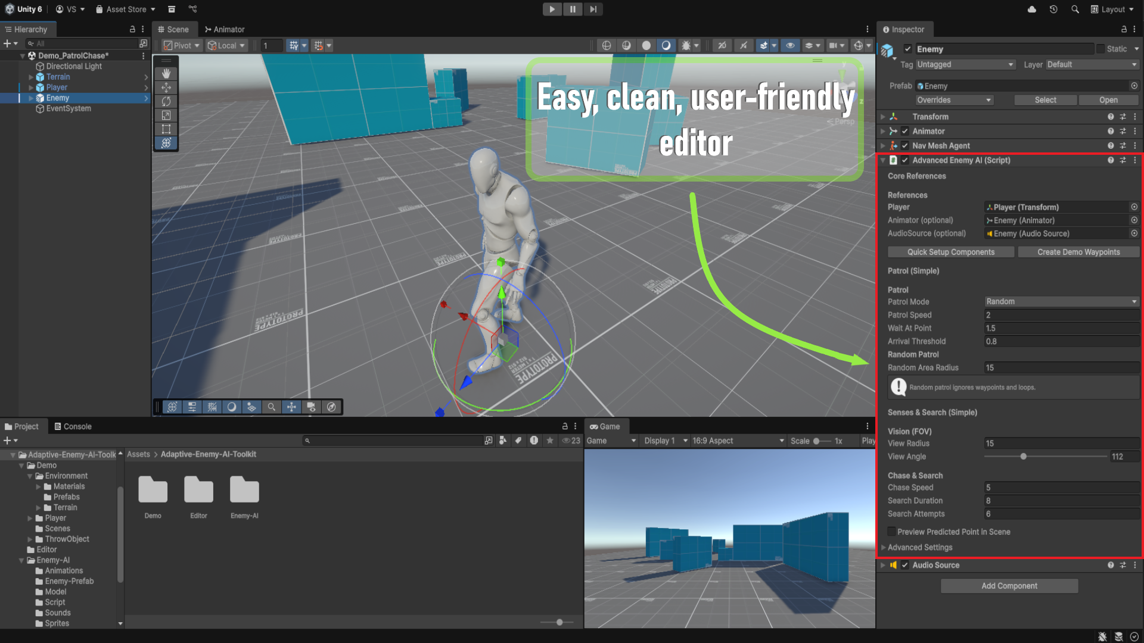
Task: Select the Move tool in scene toolbar
Action: [x=166, y=88]
